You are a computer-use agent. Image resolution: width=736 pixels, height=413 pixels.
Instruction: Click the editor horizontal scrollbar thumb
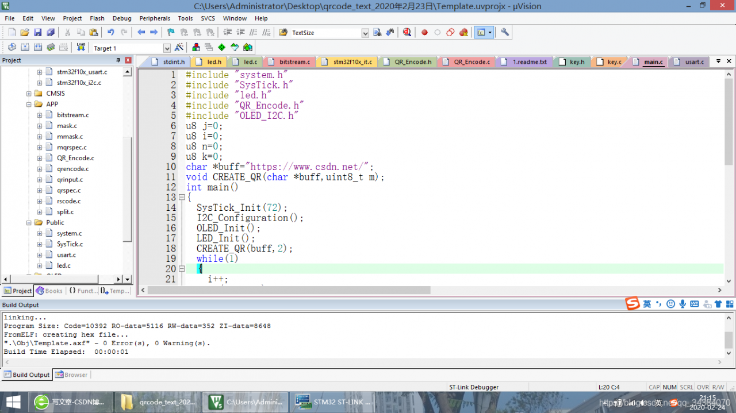click(x=289, y=291)
